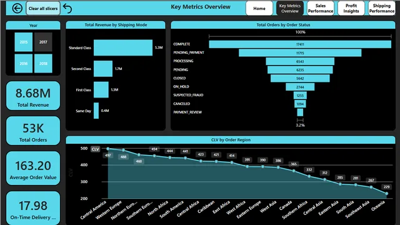
Task: Click the 100% funnel header label
Action: [x=300, y=32]
